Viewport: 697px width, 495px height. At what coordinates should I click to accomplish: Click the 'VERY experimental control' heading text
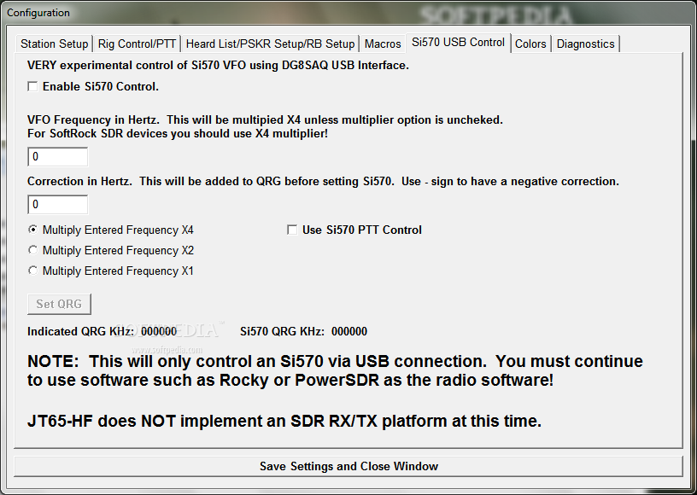coord(218,65)
